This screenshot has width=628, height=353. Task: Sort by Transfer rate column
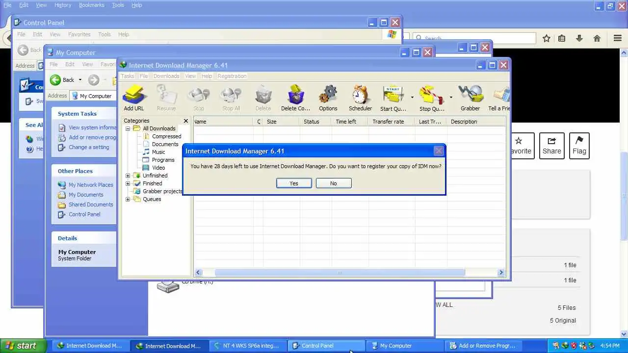[x=391, y=122]
